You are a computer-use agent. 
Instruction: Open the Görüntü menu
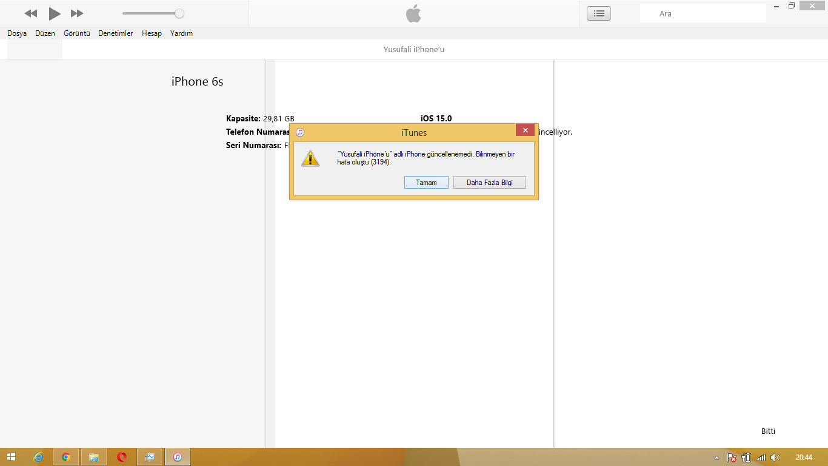click(77, 33)
